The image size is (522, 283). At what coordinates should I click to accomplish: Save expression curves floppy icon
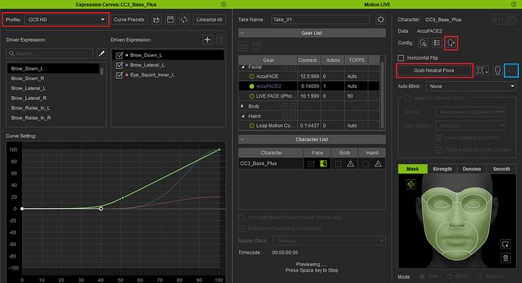[x=170, y=20]
